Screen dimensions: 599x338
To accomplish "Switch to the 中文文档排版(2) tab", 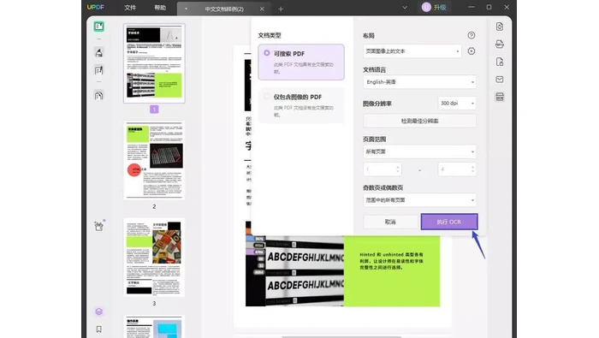I will pyautogui.click(x=224, y=9).
